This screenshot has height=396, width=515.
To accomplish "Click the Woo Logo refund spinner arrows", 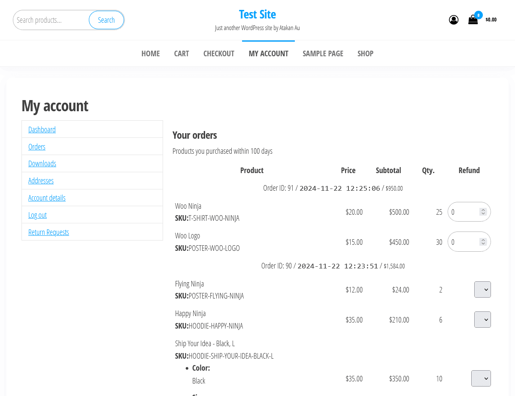I will pyautogui.click(x=483, y=242).
